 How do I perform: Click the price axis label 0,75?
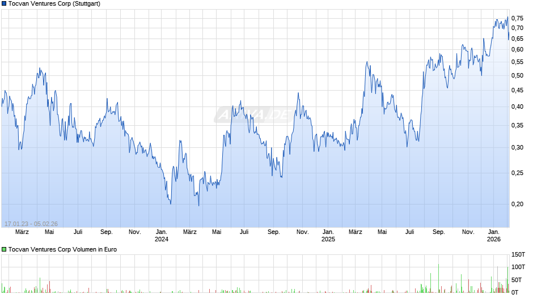(x=517, y=18)
